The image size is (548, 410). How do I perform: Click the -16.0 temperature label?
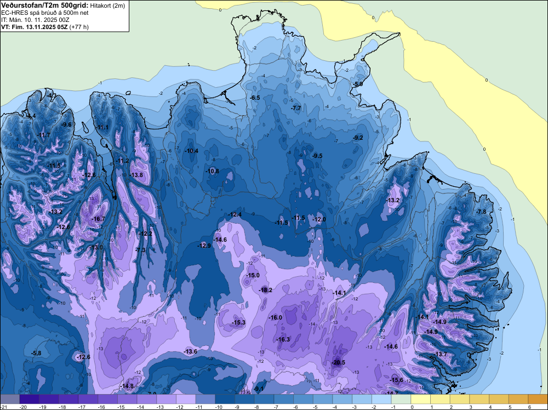coord(275,317)
